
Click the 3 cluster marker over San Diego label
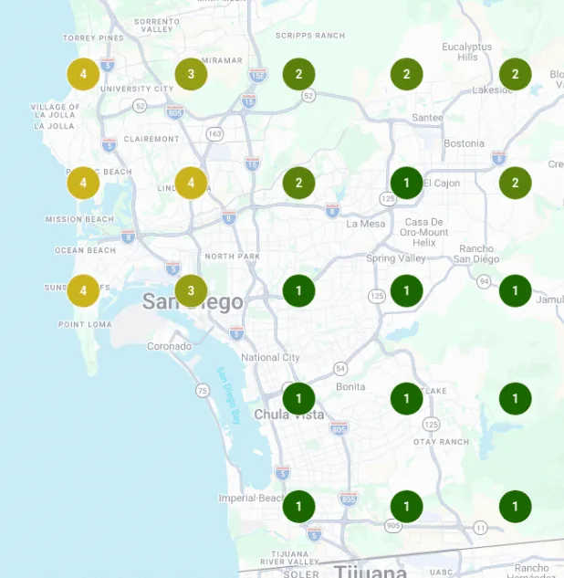tap(191, 291)
